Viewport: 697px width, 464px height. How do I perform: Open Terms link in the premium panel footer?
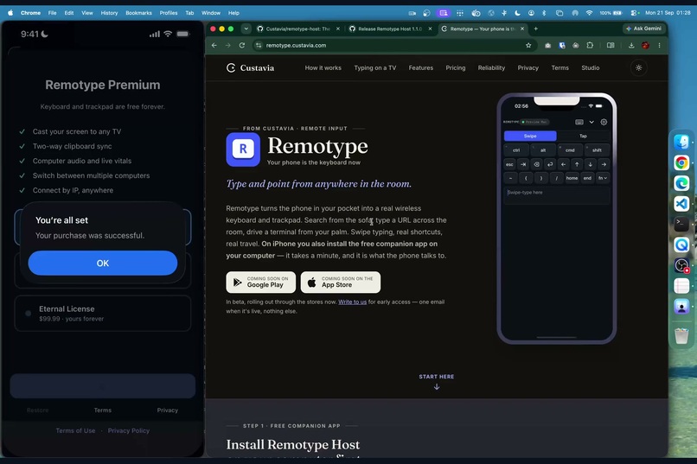pos(103,410)
